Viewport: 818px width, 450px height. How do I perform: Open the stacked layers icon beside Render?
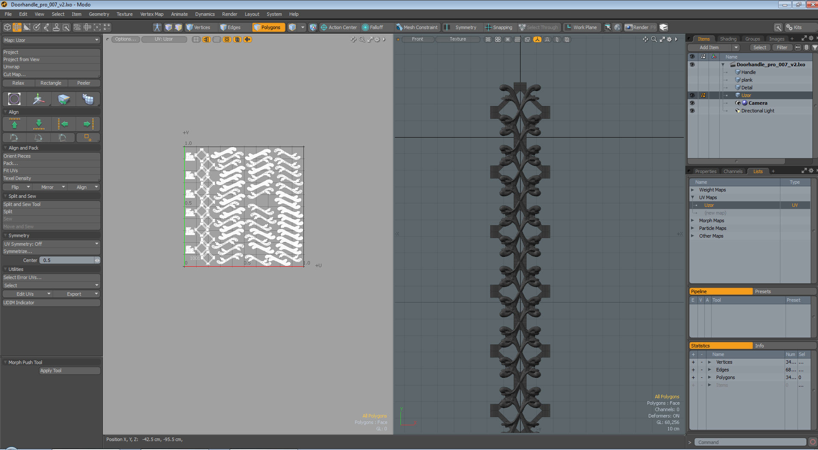point(664,27)
